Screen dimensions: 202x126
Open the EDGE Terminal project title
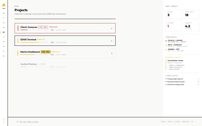tap(28, 39)
